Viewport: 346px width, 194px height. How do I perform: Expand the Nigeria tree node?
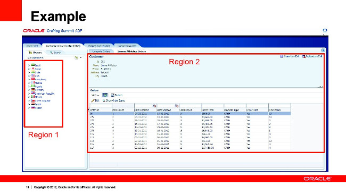(29, 87)
